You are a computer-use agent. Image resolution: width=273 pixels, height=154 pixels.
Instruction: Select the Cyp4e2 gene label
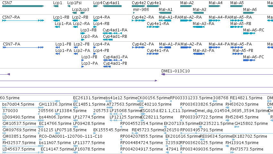click(139, 3)
